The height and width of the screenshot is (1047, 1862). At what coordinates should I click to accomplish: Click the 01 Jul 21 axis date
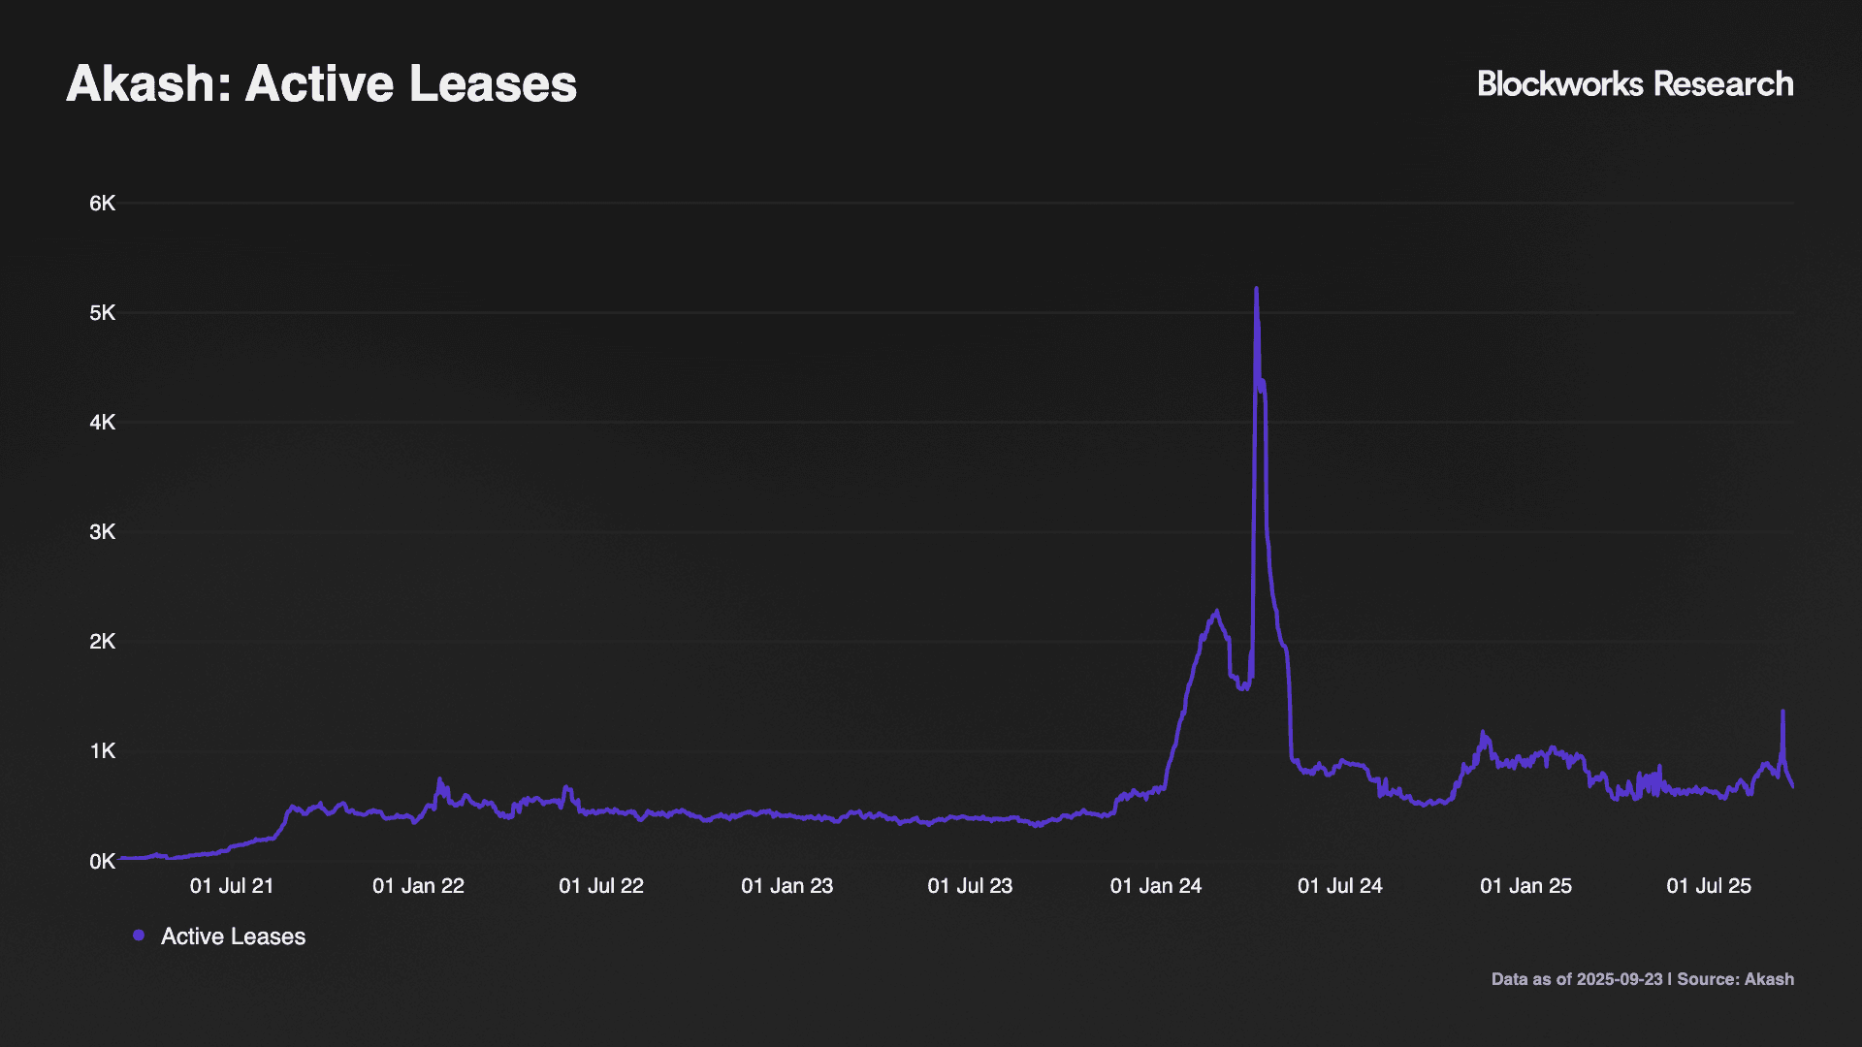[232, 886]
